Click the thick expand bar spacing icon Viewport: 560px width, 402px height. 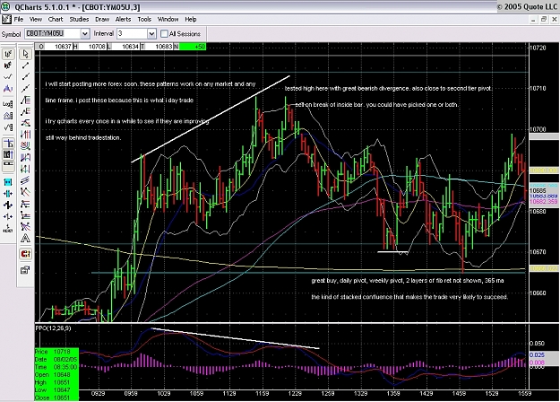click(8, 205)
